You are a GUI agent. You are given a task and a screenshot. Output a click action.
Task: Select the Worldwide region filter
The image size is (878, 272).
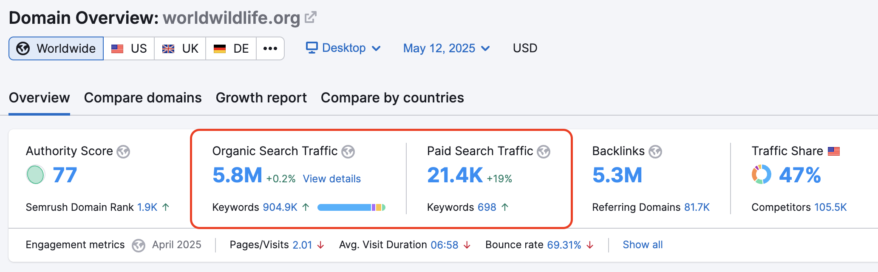click(x=56, y=48)
